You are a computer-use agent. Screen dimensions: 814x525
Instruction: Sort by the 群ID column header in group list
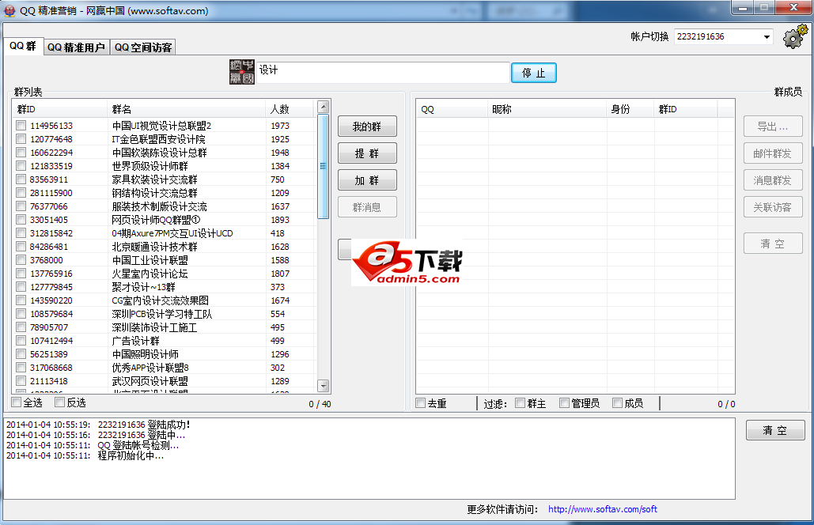click(59, 109)
